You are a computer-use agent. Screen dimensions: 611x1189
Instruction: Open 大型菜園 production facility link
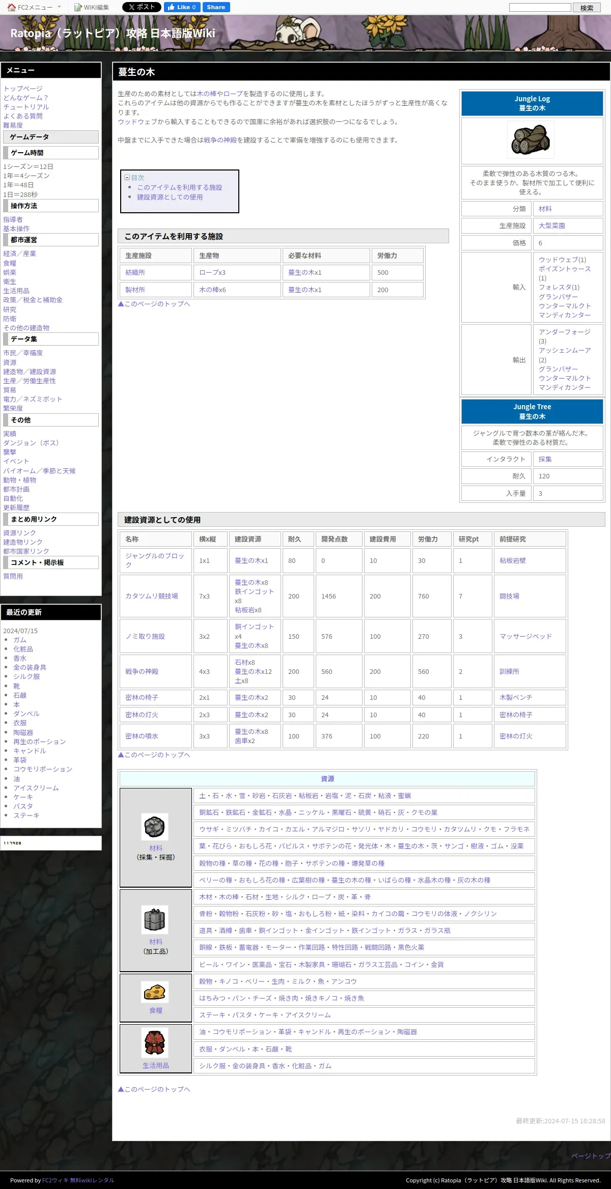[552, 225]
